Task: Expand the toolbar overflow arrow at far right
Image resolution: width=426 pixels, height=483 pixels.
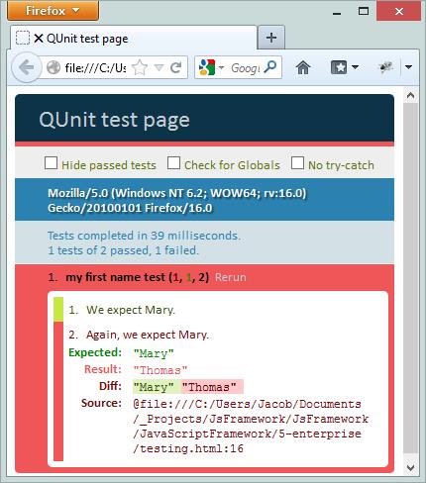Action: point(408,67)
